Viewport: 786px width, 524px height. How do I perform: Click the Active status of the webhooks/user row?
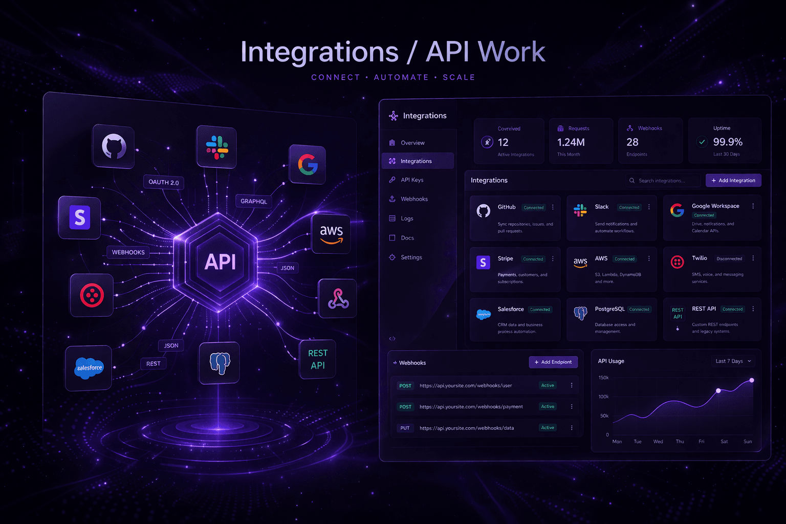548,385
